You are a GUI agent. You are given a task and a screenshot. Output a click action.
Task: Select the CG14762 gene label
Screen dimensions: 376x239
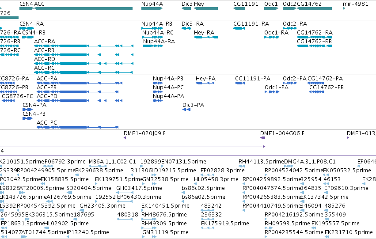[309, 4]
